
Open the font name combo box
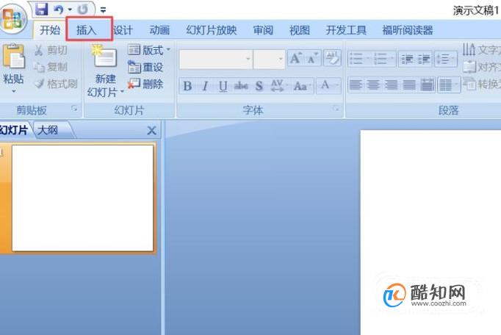pyautogui.click(x=216, y=59)
